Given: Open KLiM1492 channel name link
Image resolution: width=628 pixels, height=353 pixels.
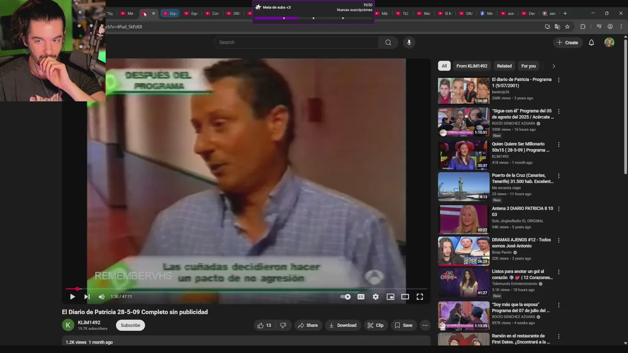Looking at the screenshot, I should tap(89, 323).
